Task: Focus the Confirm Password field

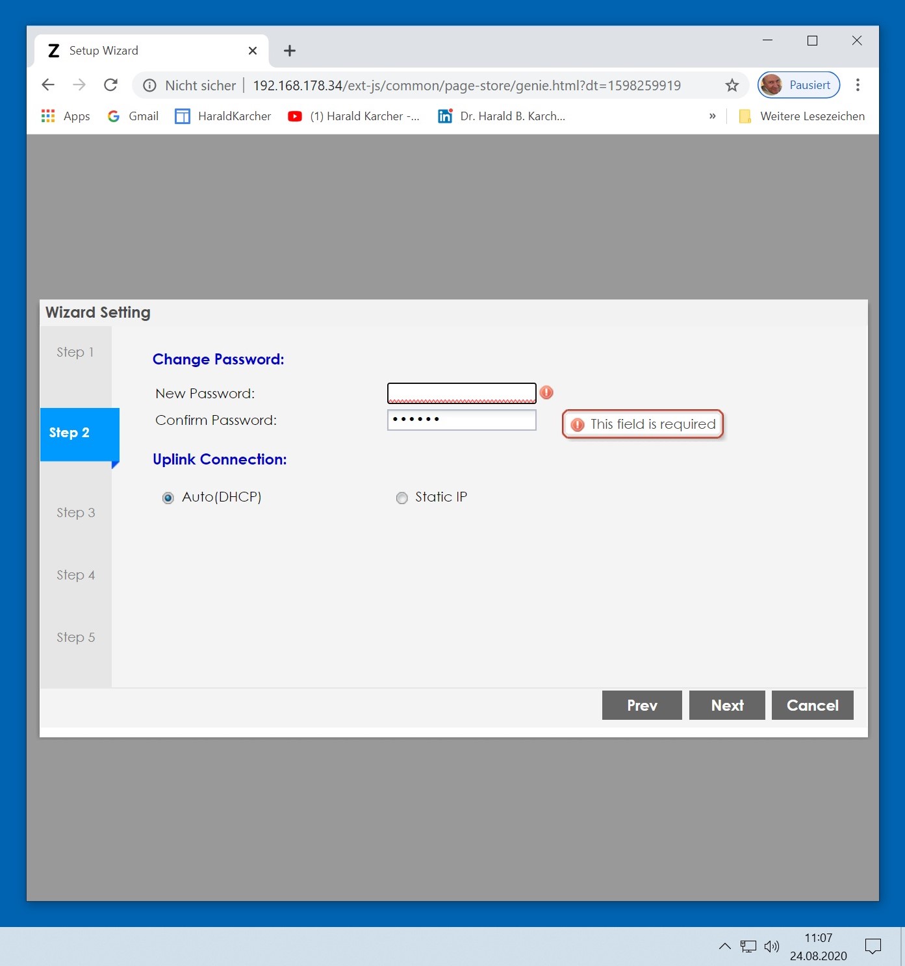Action: click(x=462, y=420)
